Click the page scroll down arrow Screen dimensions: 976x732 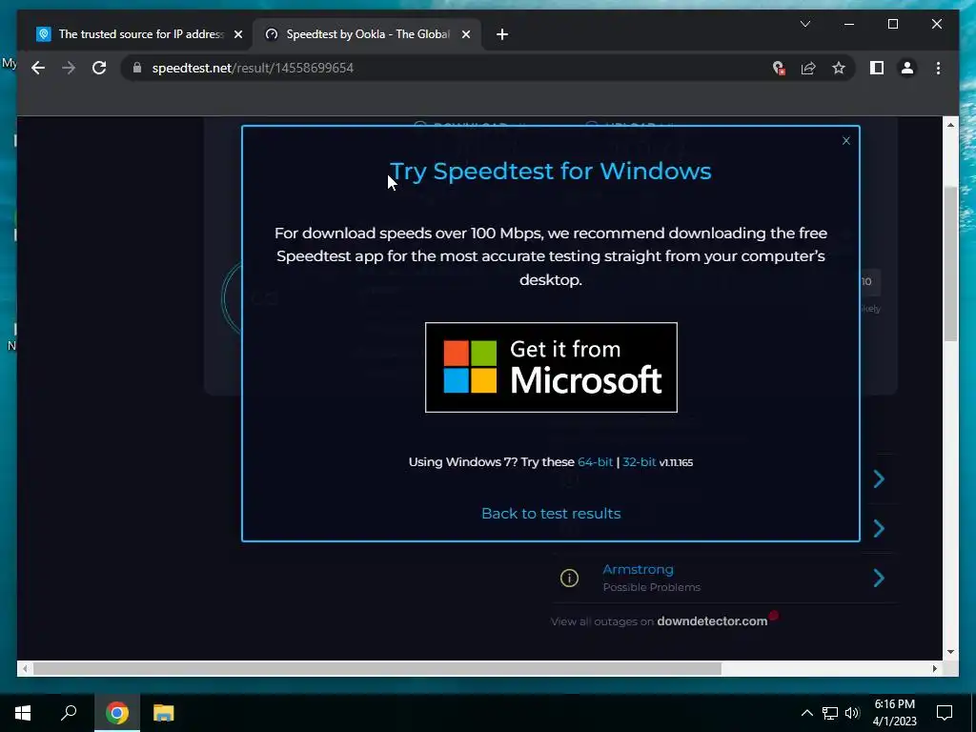point(950,652)
